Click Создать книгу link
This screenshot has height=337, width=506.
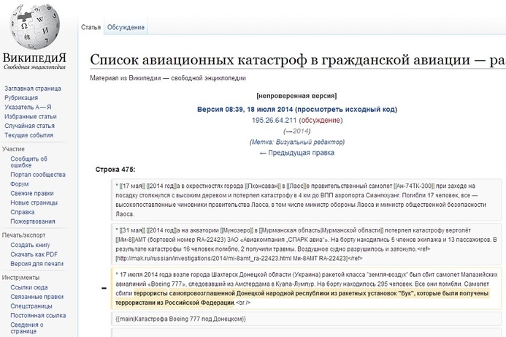(30, 245)
